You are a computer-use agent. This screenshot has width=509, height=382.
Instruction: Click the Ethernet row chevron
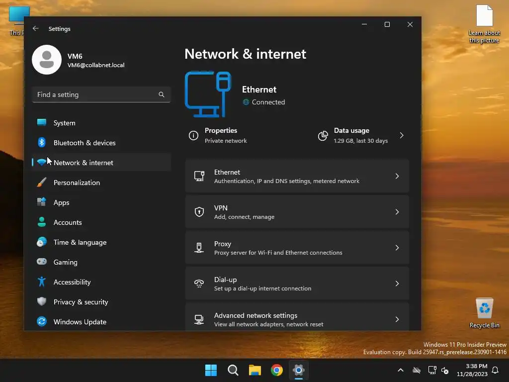(x=397, y=176)
